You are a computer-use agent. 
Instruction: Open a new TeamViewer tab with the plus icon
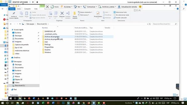coord(37,2)
